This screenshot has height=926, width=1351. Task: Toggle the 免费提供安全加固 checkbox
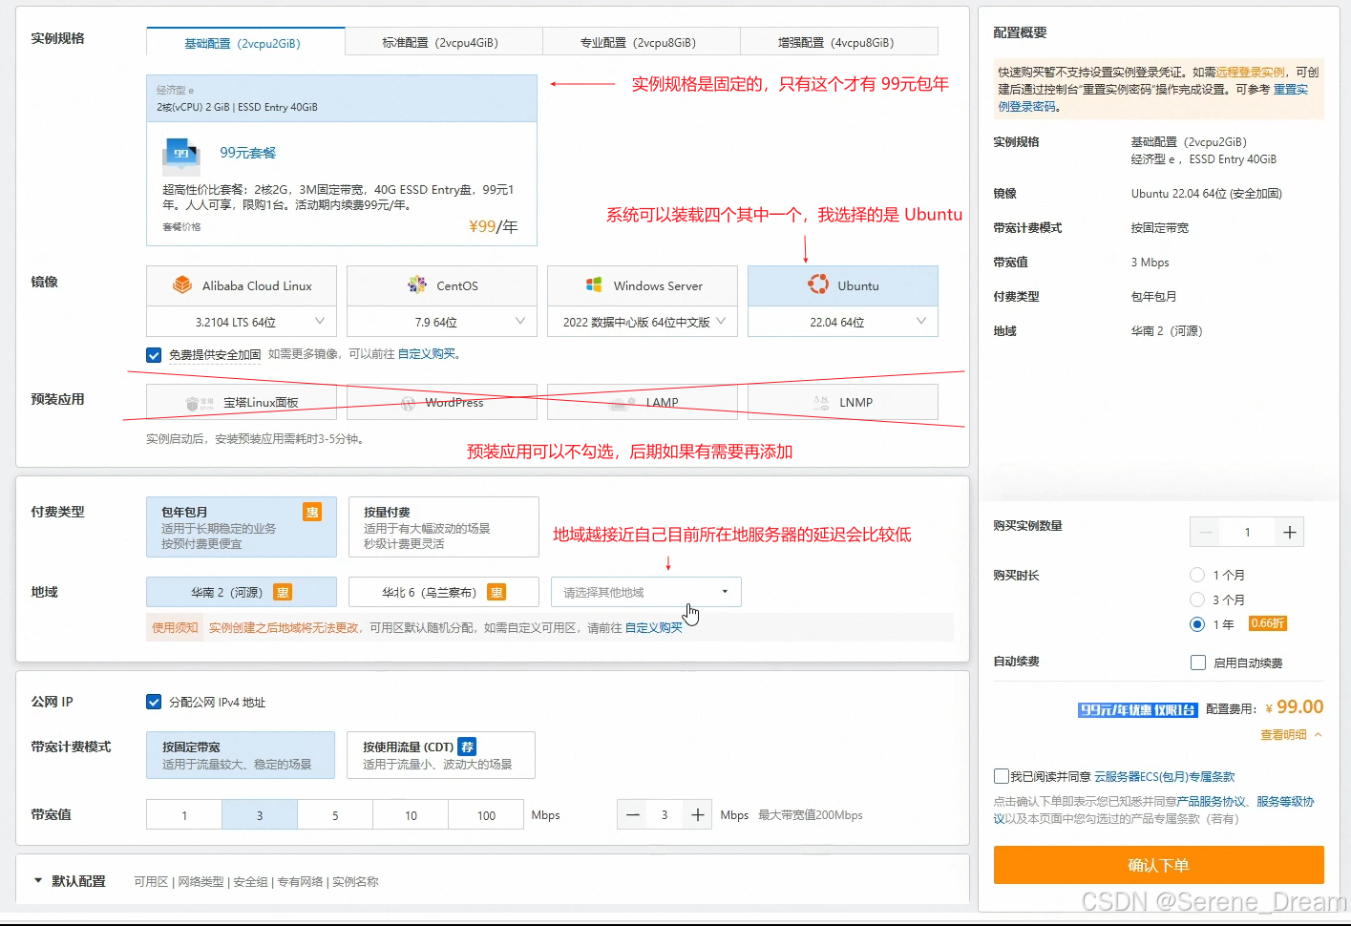pos(154,355)
